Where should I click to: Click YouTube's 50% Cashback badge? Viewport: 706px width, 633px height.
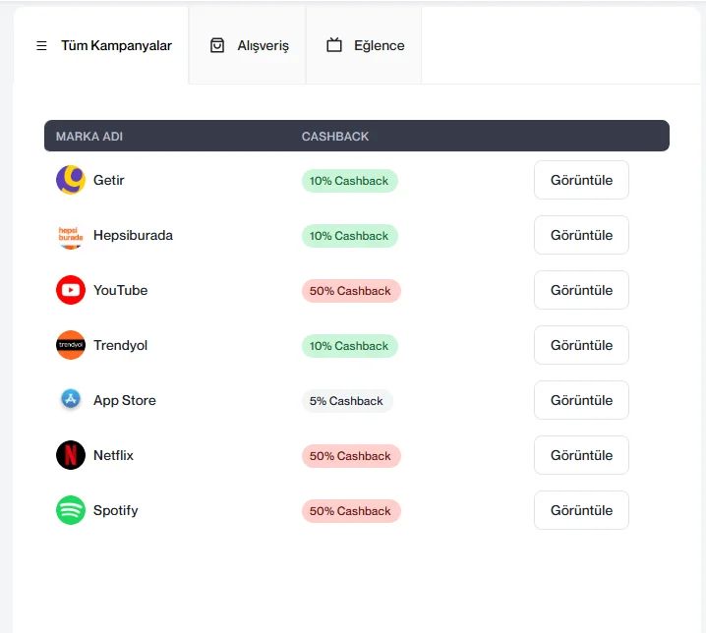click(x=351, y=291)
